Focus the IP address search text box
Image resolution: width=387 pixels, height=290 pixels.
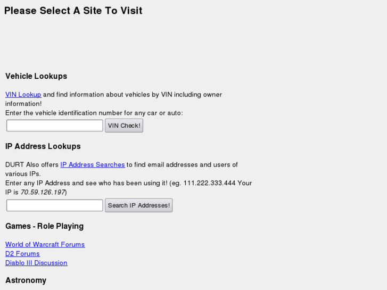(x=54, y=205)
